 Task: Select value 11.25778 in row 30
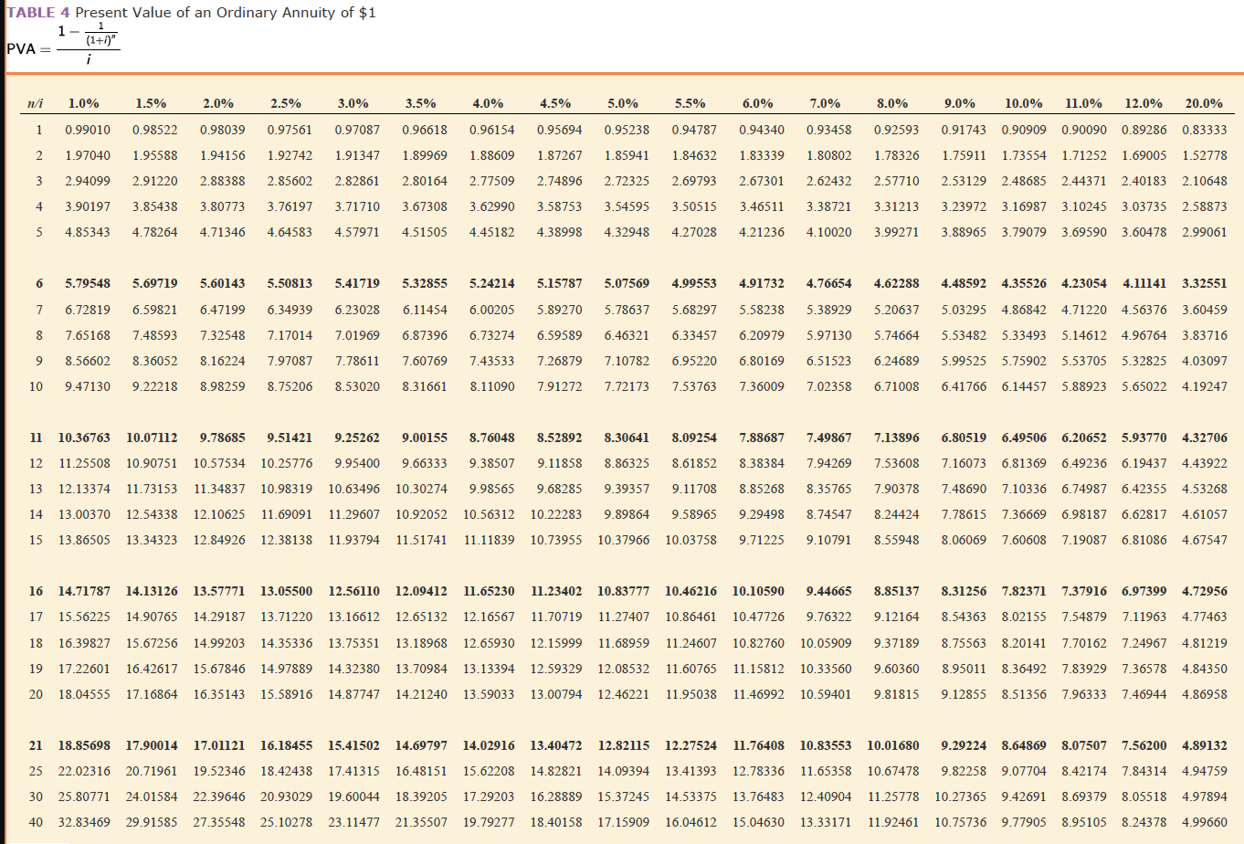click(x=893, y=797)
